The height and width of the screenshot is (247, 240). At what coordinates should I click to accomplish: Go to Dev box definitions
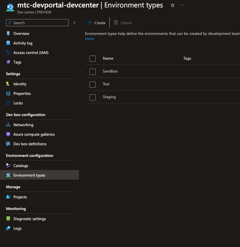click(x=30, y=144)
